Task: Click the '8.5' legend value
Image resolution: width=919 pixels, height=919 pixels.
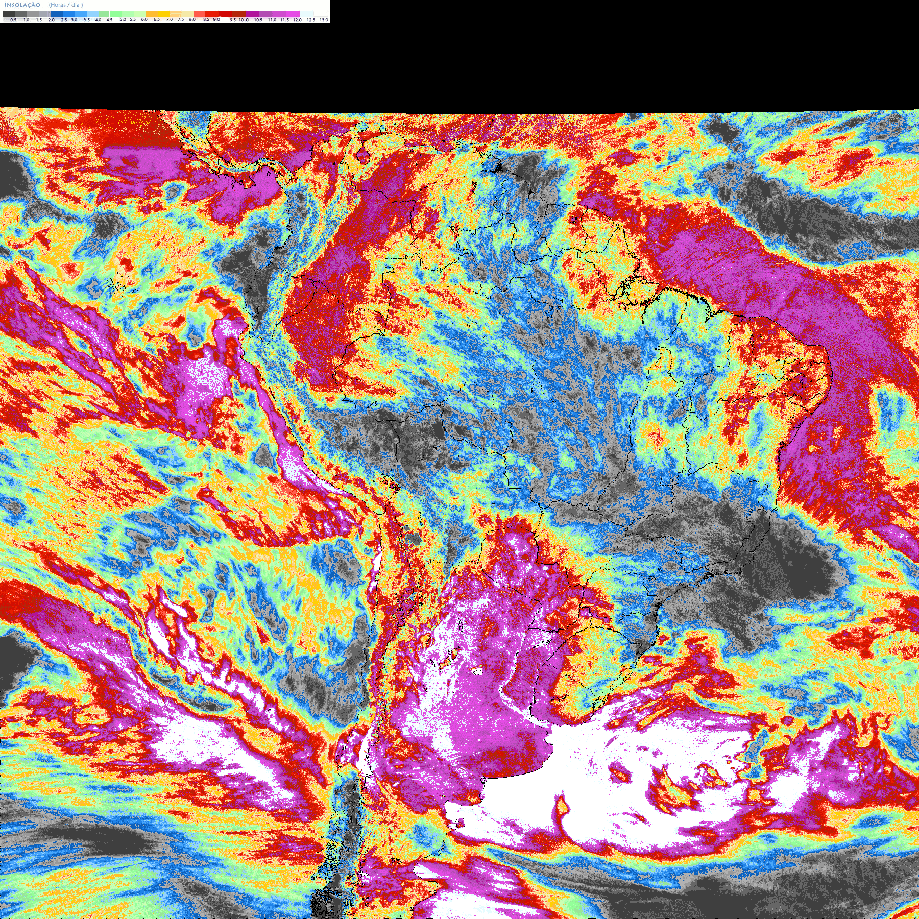Action: click(206, 19)
